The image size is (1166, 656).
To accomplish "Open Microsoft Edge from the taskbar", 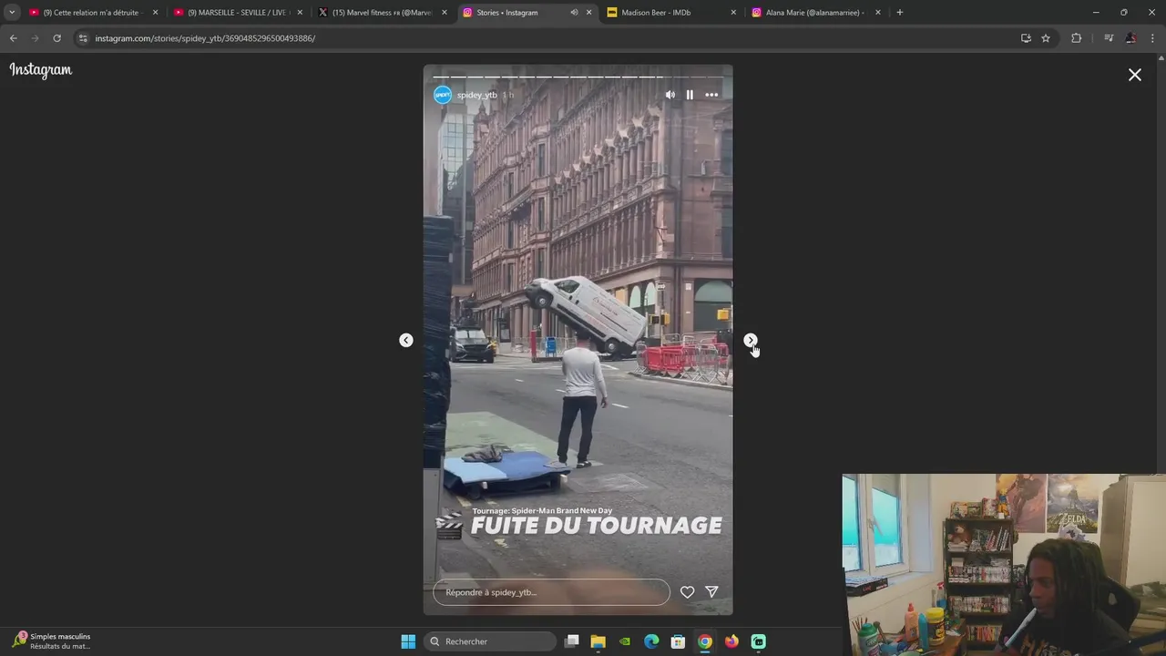I will pos(651,641).
